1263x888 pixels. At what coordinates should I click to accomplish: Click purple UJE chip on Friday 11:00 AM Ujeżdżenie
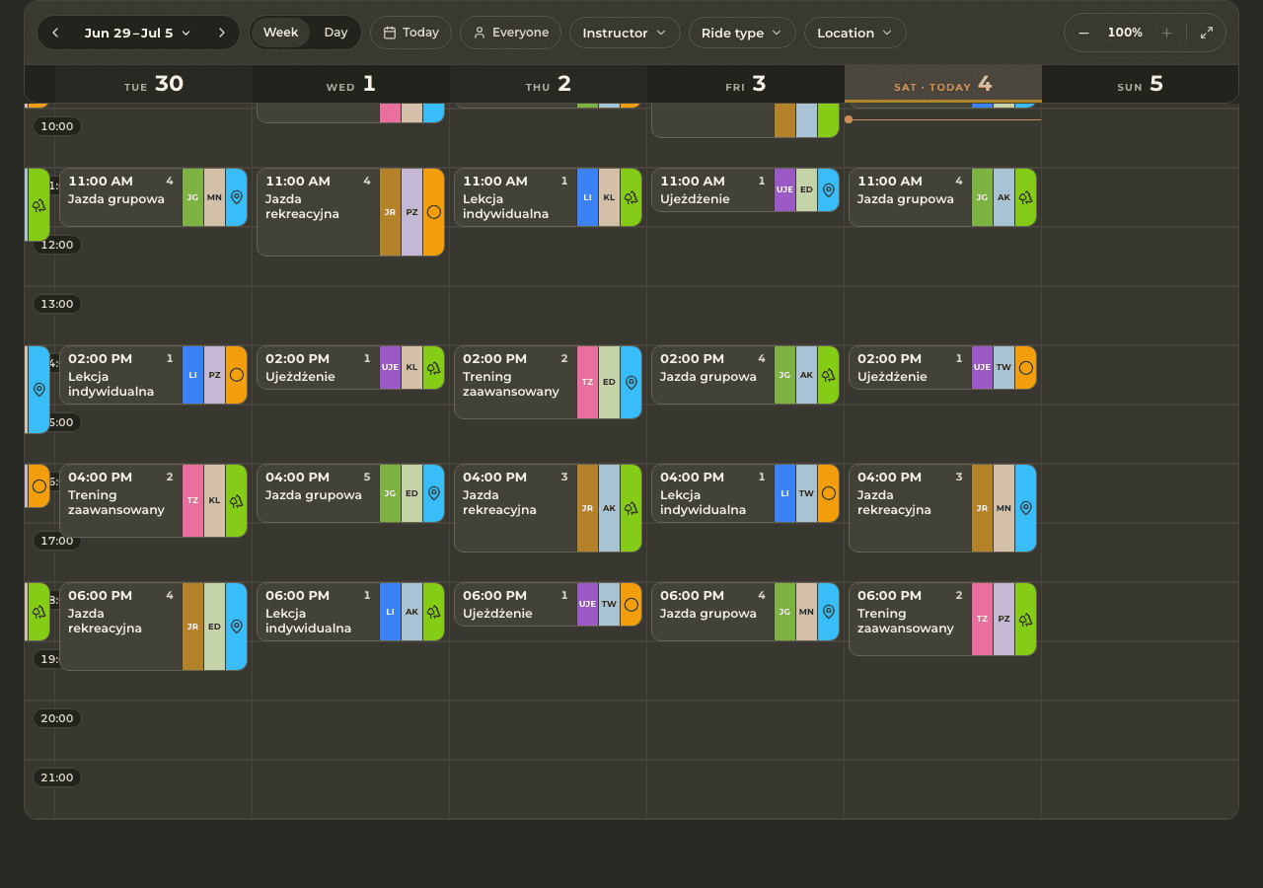coord(785,189)
